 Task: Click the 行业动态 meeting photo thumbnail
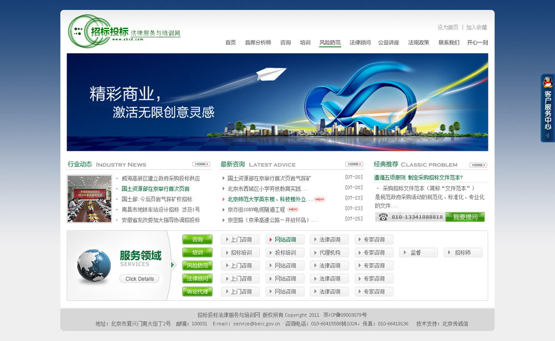coord(89,199)
